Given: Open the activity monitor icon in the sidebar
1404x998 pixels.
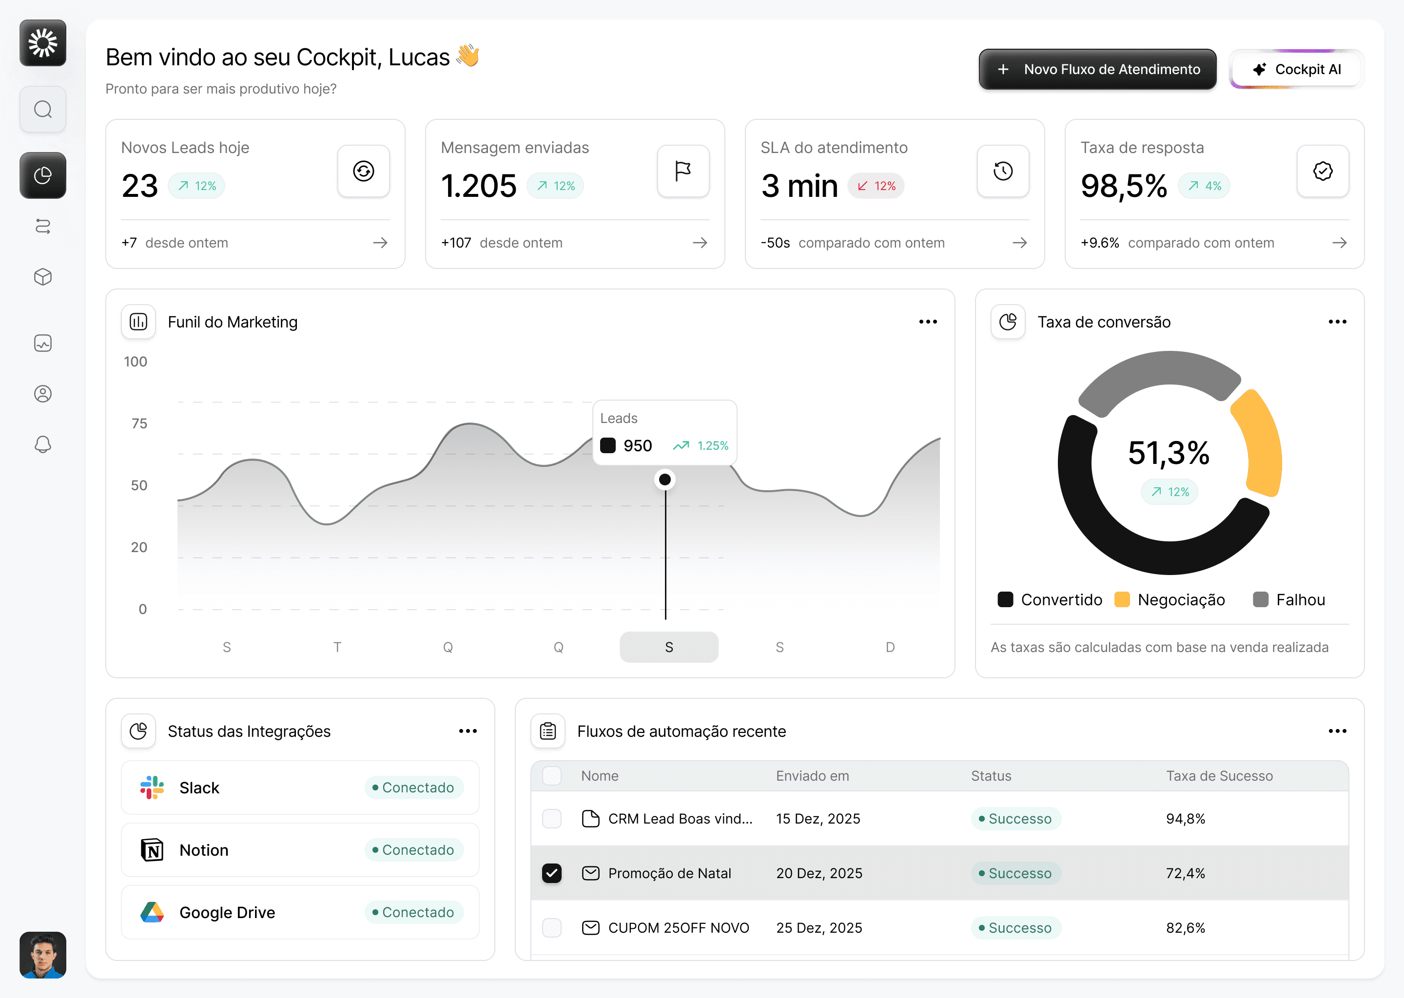Looking at the screenshot, I should pos(42,343).
